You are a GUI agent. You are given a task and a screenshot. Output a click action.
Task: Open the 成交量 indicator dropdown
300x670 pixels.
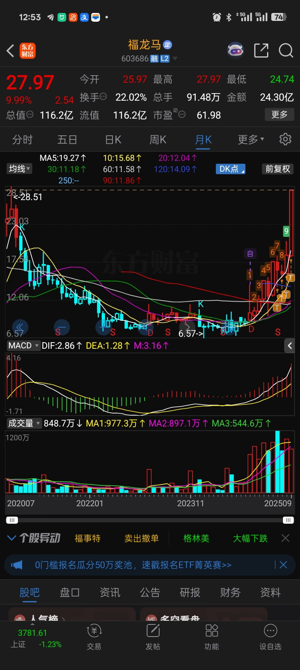[24, 423]
